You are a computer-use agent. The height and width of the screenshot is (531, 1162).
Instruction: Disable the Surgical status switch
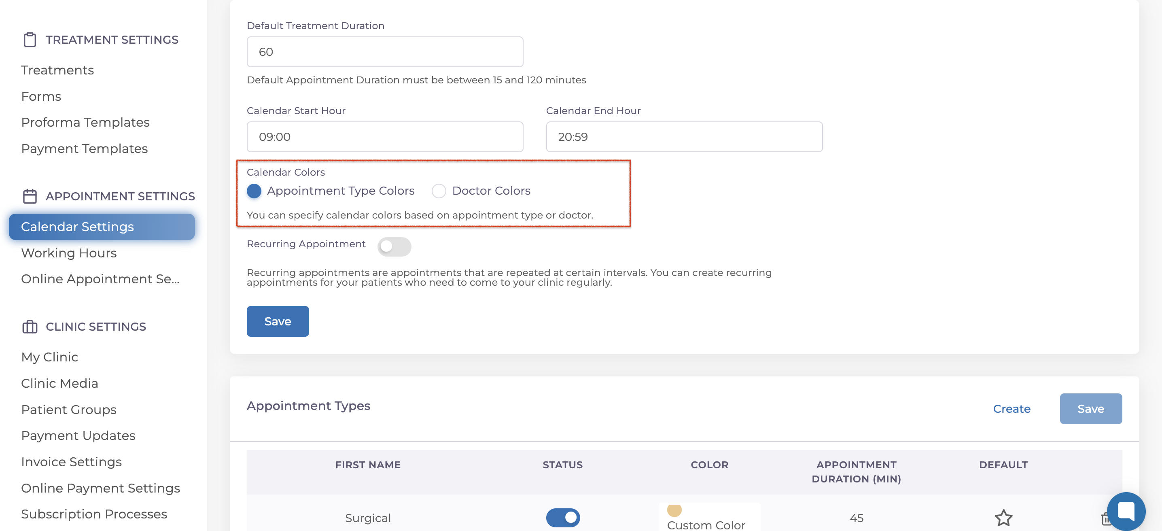[562, 518]
